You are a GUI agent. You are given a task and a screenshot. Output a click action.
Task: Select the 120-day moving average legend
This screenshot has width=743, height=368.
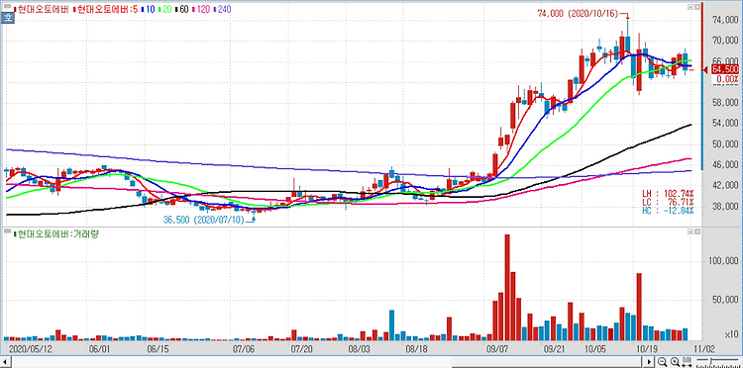coord(201,9)
